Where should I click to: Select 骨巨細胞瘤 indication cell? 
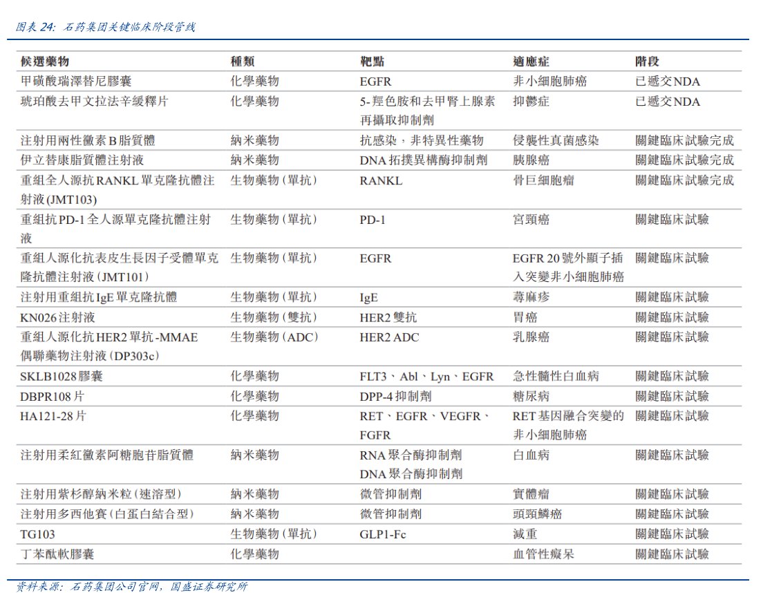pos(543,180)
